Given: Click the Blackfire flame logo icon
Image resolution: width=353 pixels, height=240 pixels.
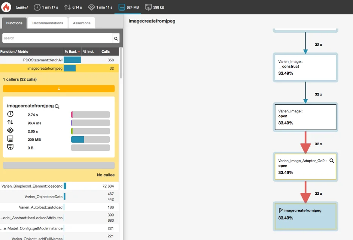Looking at the screenshot, I should (x=6, y=7).
